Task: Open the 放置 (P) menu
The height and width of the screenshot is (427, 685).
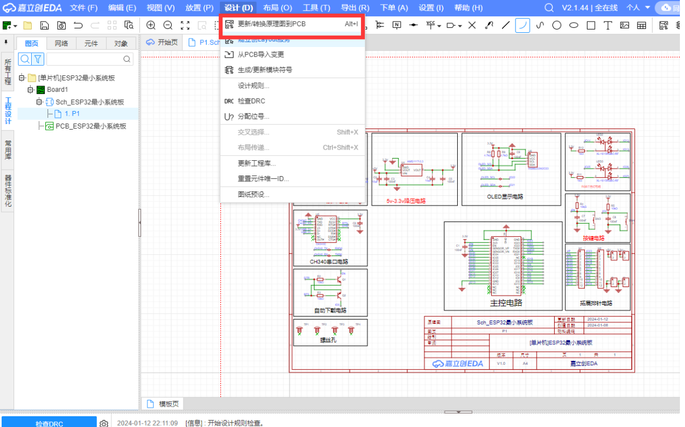Action: tap(199, 8)
